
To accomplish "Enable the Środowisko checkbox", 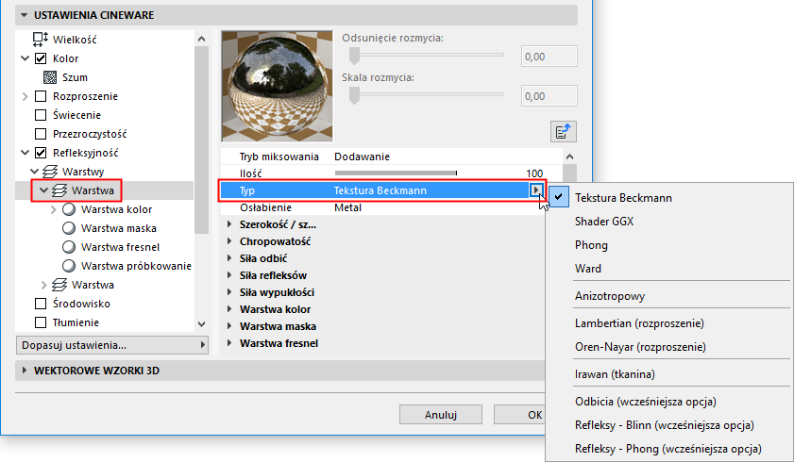I will [41, 304].
